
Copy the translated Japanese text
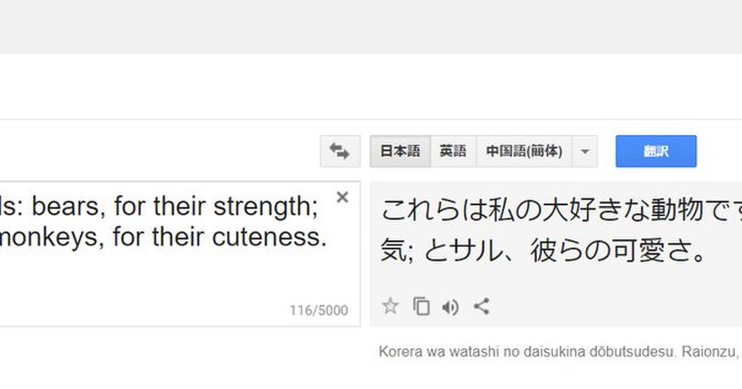(x=421, y=306)
